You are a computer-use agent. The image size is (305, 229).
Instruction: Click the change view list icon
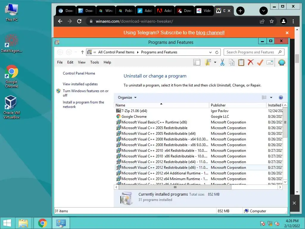[264, 98]
